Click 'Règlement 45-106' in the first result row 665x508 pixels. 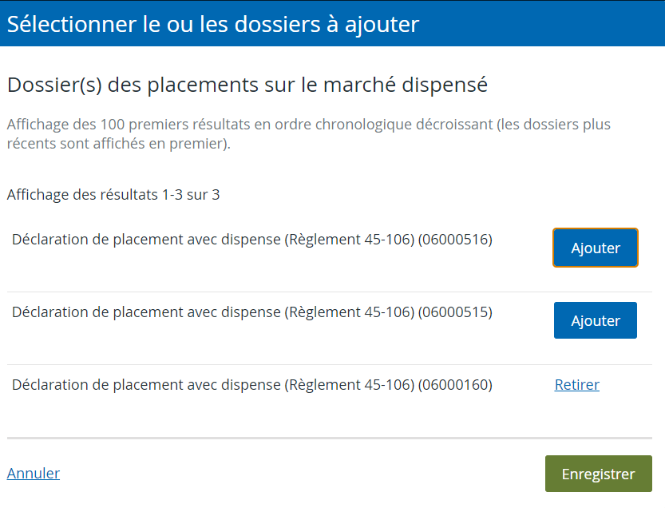pyautogui.click(x=349, y=240)
